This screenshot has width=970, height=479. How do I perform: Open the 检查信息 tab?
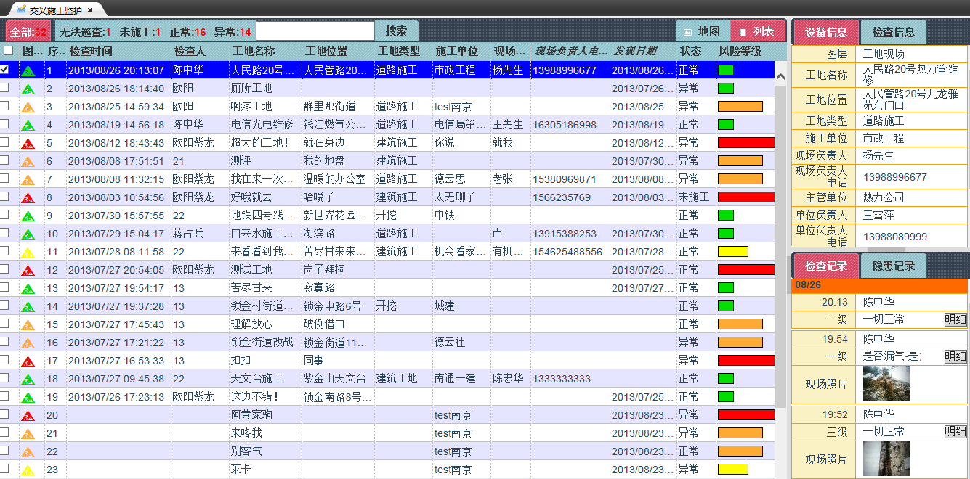pyautogui.click(x=893, y=32)
